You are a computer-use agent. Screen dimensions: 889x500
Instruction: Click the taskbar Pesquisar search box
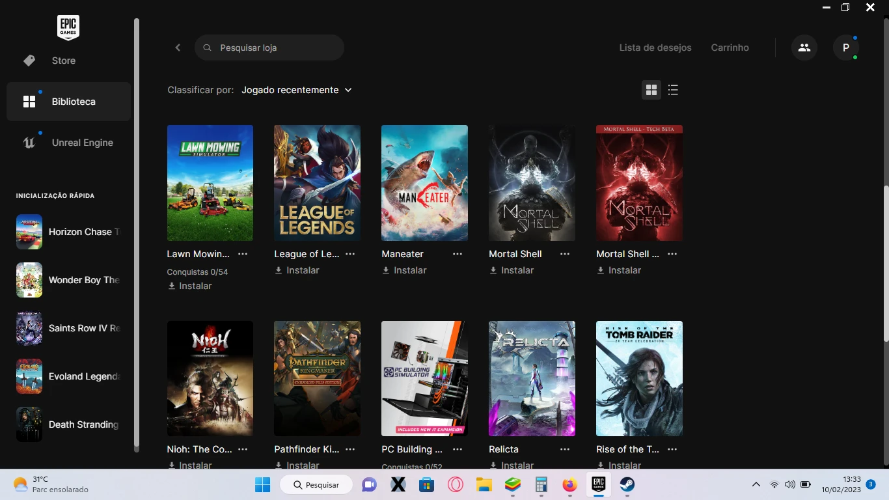point(316,484)
